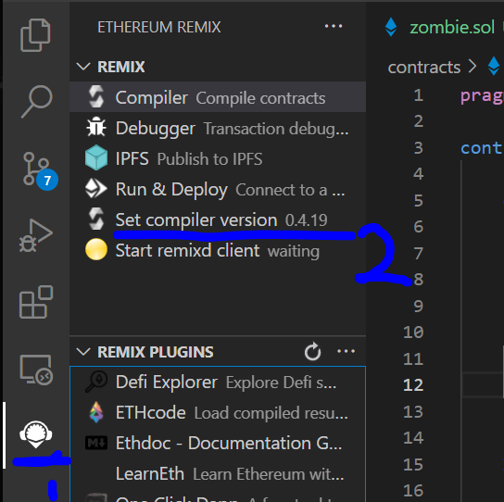Image resolution: width=504 pixels, height=502 pixels.
Task: Click the contracts breadcrumb folder
Action: [x=424, y=68]
